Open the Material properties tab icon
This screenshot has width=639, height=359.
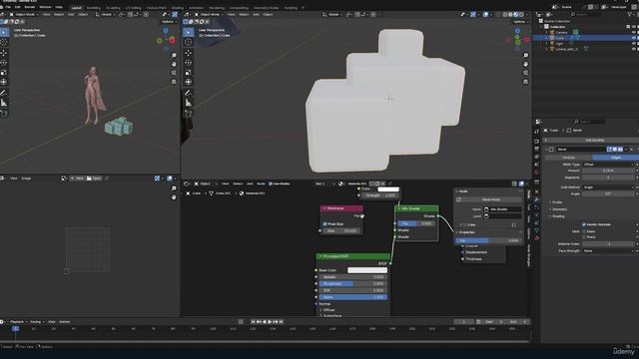point(537,238)
